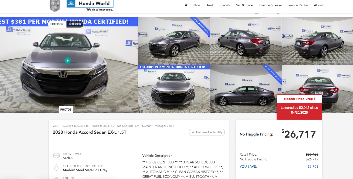Screen dimensions: 353x179
Task: Click the Confirm Availability button
Action: tap(207, 132)
